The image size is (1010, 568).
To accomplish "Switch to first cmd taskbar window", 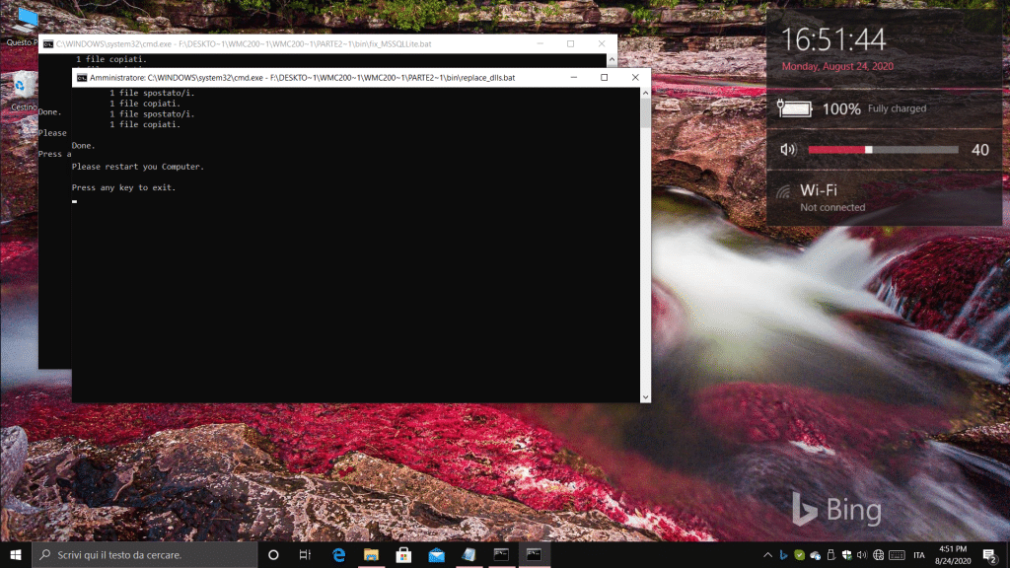I will 501,555.
